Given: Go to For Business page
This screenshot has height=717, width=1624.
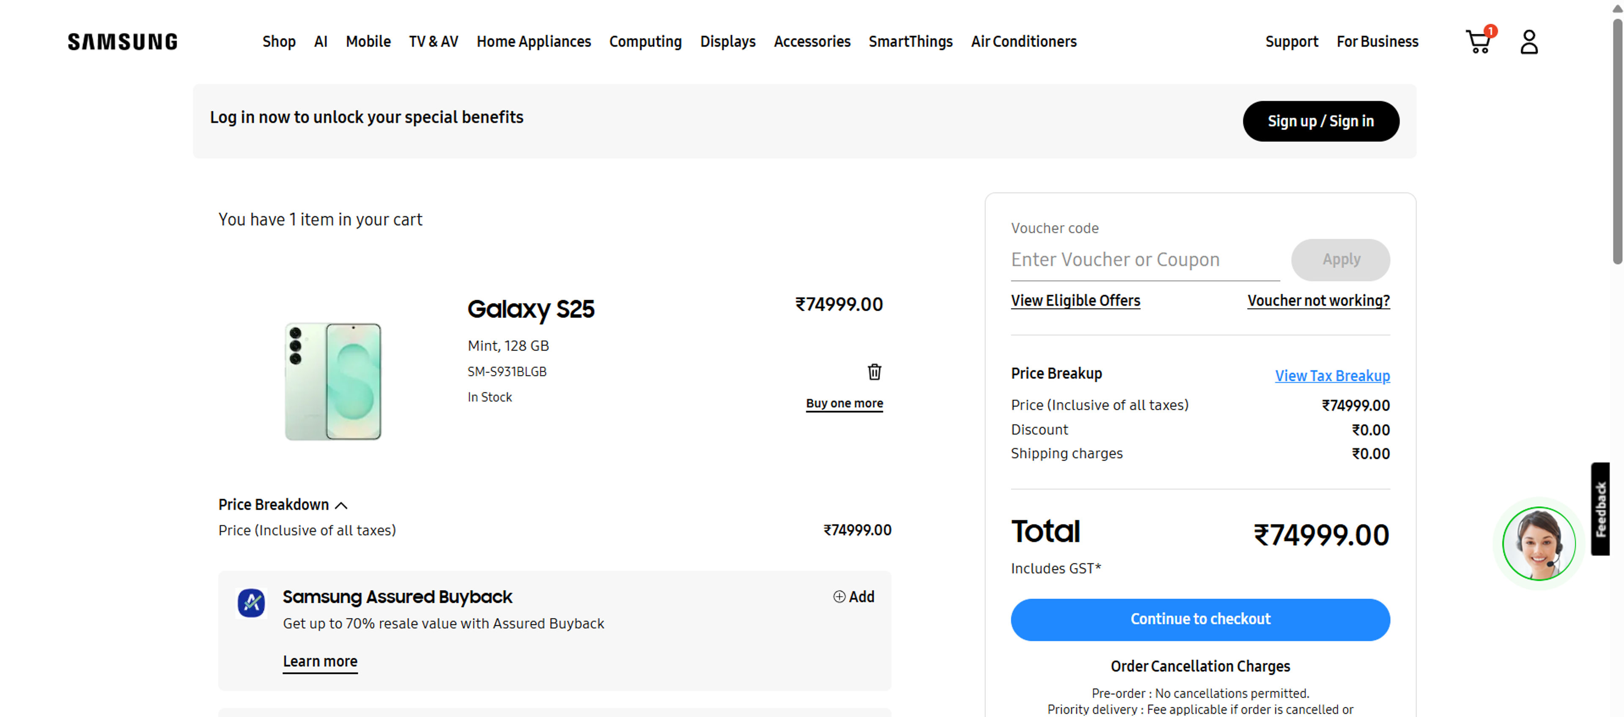Looking at the screenshot, I should click(1377, 41).
